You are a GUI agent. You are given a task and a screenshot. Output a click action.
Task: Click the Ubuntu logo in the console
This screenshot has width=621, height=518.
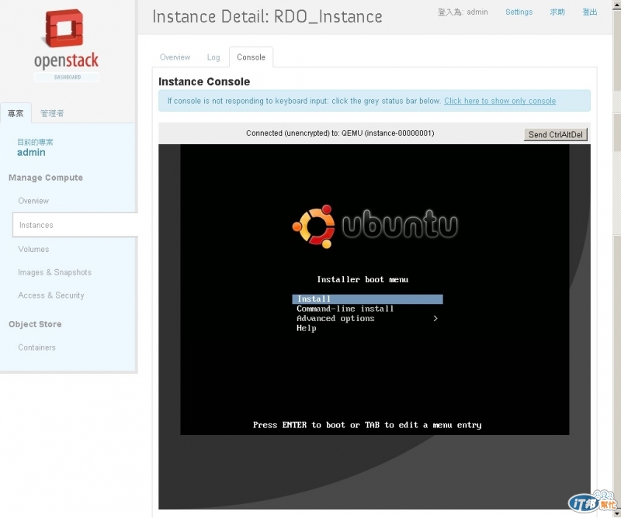click(x=375, y=226)
